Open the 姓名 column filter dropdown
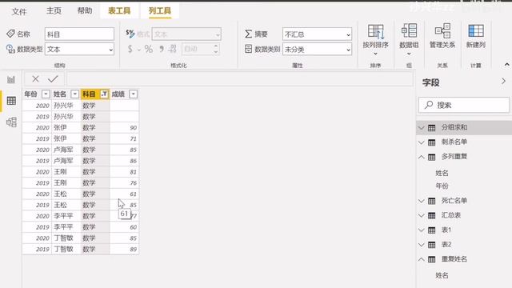Image resolution: width=512 pixels, height=288 pixels. pyautogui.click(x=74, y=94)
